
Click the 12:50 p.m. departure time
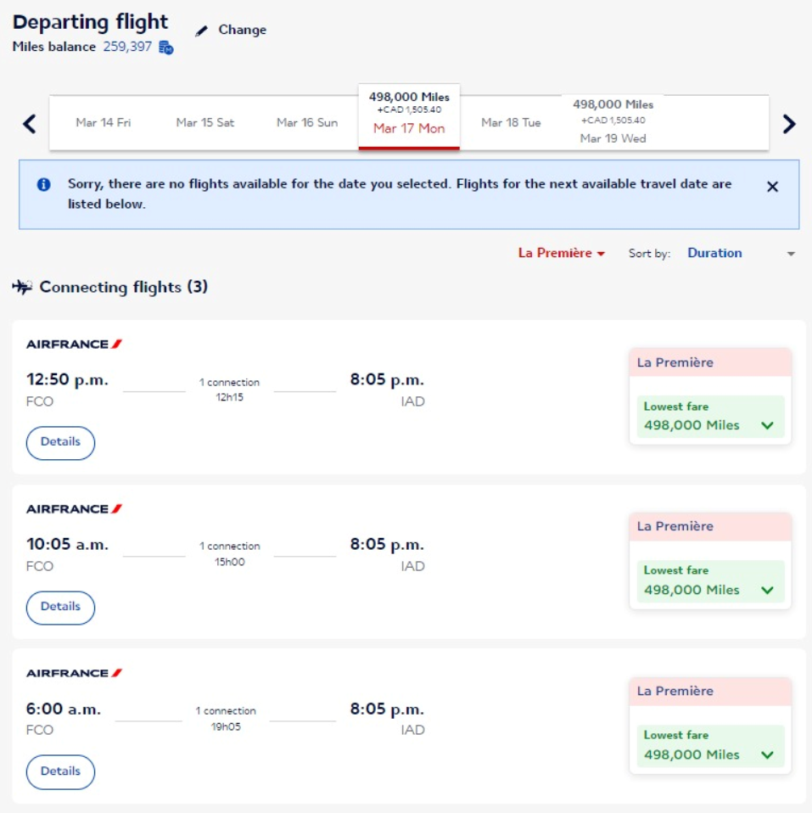point(67,379)
